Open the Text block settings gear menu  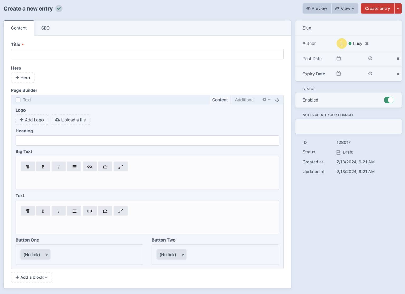[x=266, y=100]
